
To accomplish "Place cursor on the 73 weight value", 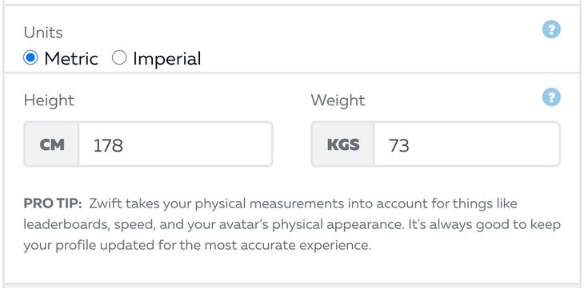I will tap(398, 145).
